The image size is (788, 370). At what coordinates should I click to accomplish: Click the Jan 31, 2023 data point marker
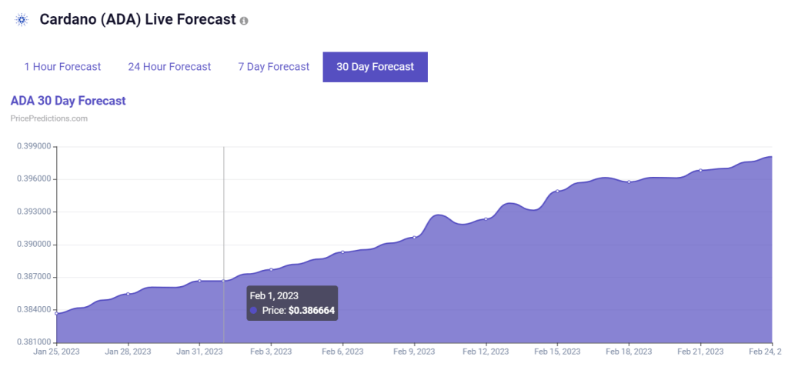(x=199, y=281)
